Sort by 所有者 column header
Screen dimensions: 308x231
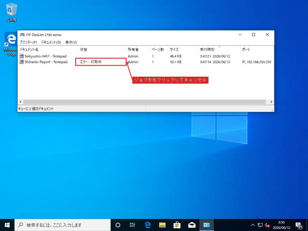point(138,50)
